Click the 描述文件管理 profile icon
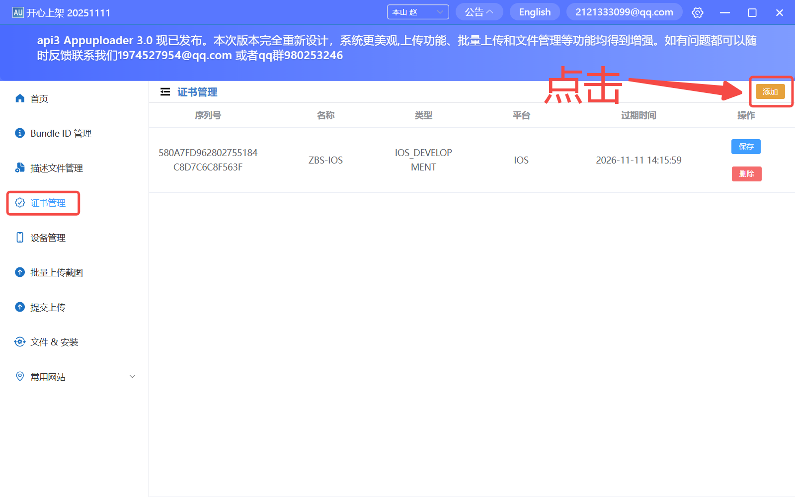The image size is (795, 497). tap(20, 167)
